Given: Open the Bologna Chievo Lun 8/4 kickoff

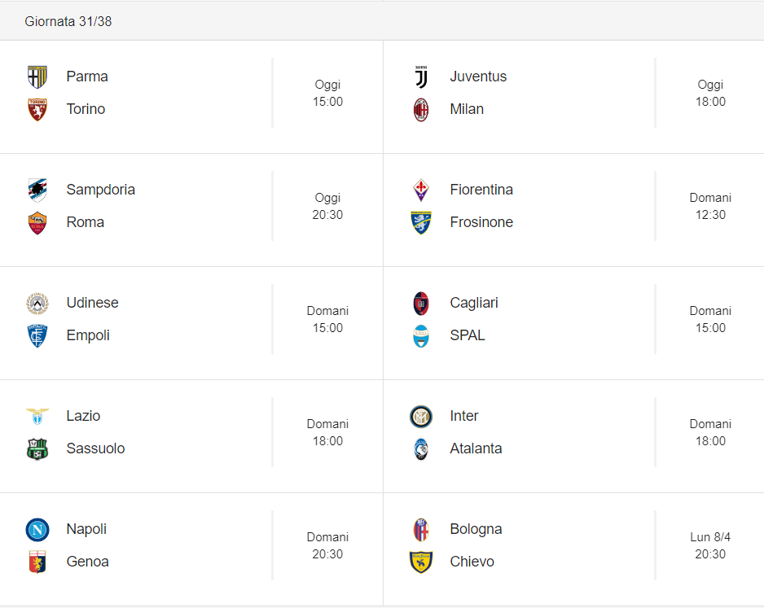Looking at the screenshot, I should point(710,545).
